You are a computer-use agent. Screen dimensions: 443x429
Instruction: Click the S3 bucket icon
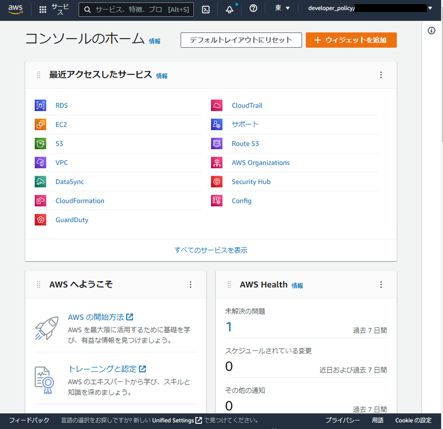point(40,144)
